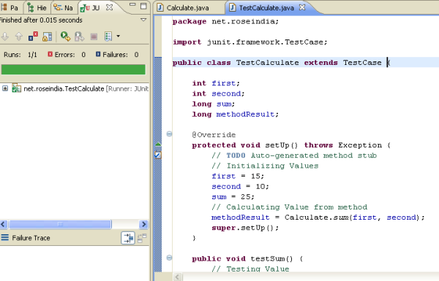Click the '// Testing Value' comment line
This screenshot has height=281, width=439.
click(x=250, y=269)
